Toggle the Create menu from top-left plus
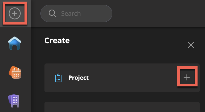 tap(15, 13)
